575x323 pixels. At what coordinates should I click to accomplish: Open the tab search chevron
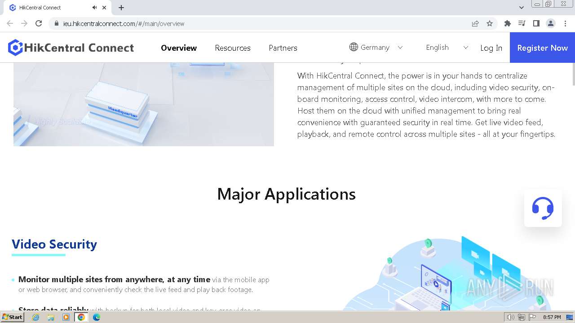(521, 7)
